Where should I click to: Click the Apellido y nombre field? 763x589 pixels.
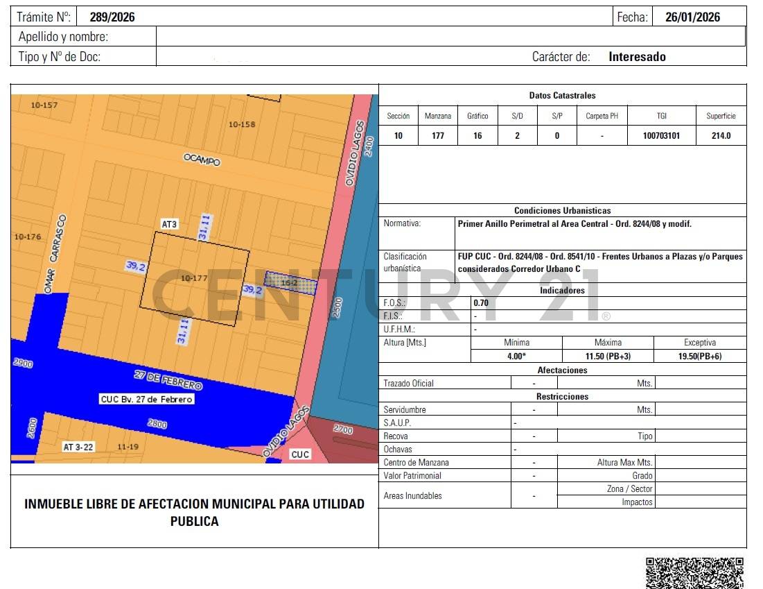pos(450,37)
